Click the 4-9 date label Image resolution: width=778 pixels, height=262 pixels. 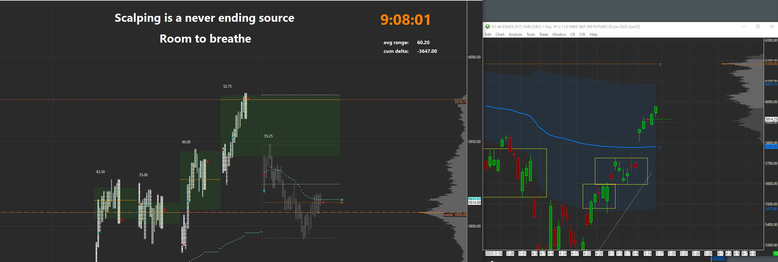click(550, 254)
